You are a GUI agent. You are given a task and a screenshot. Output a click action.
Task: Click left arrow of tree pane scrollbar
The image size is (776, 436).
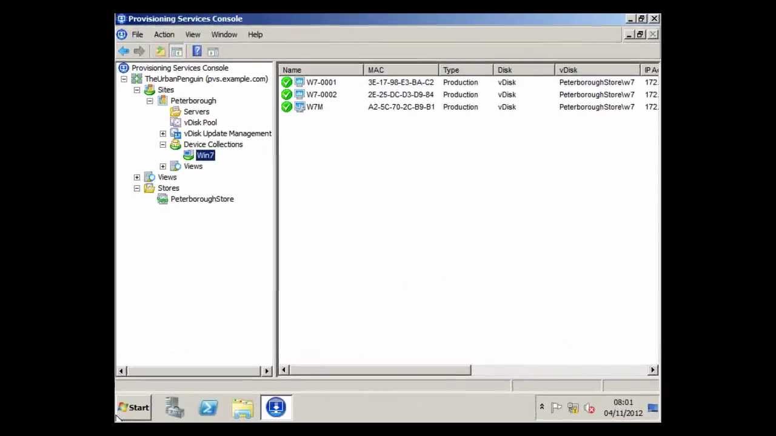coord(121,371)
